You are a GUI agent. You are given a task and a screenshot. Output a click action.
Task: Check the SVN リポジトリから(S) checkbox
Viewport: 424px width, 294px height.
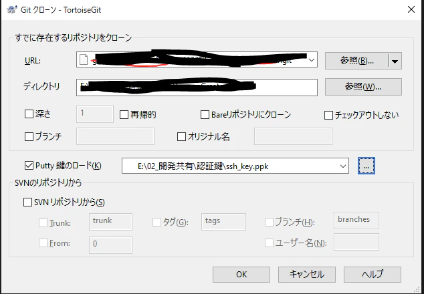[27, 202]
